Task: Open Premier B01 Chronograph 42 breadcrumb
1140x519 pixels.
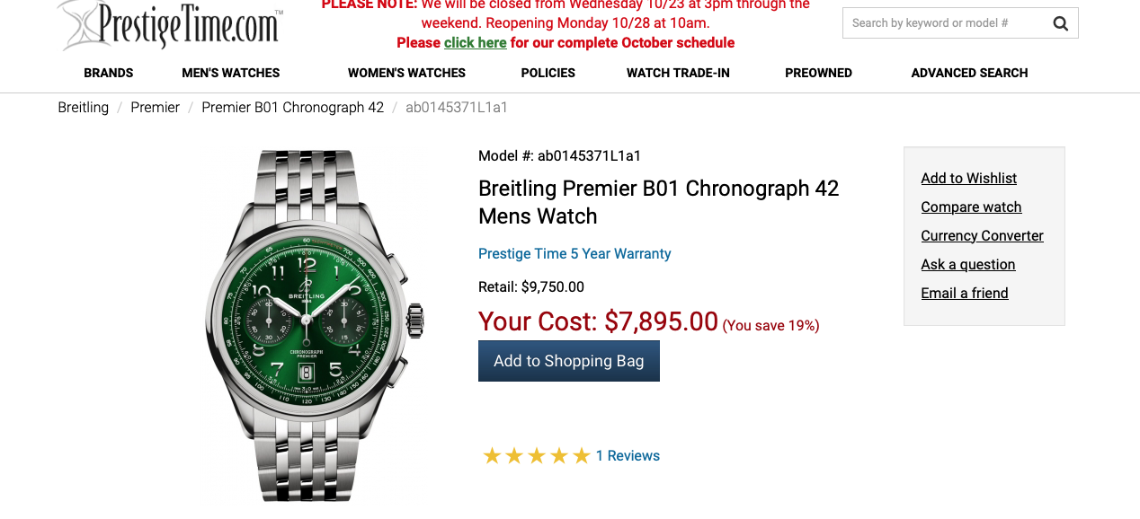Action: [x=292, y=108]
